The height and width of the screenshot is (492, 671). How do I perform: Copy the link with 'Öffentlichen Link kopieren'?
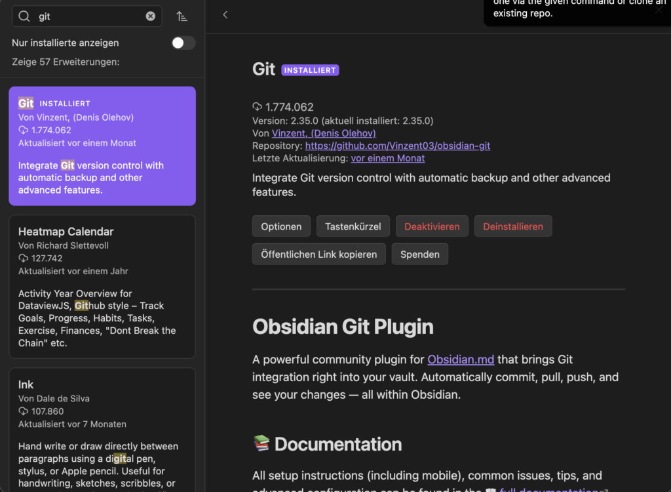click(318, 254)
